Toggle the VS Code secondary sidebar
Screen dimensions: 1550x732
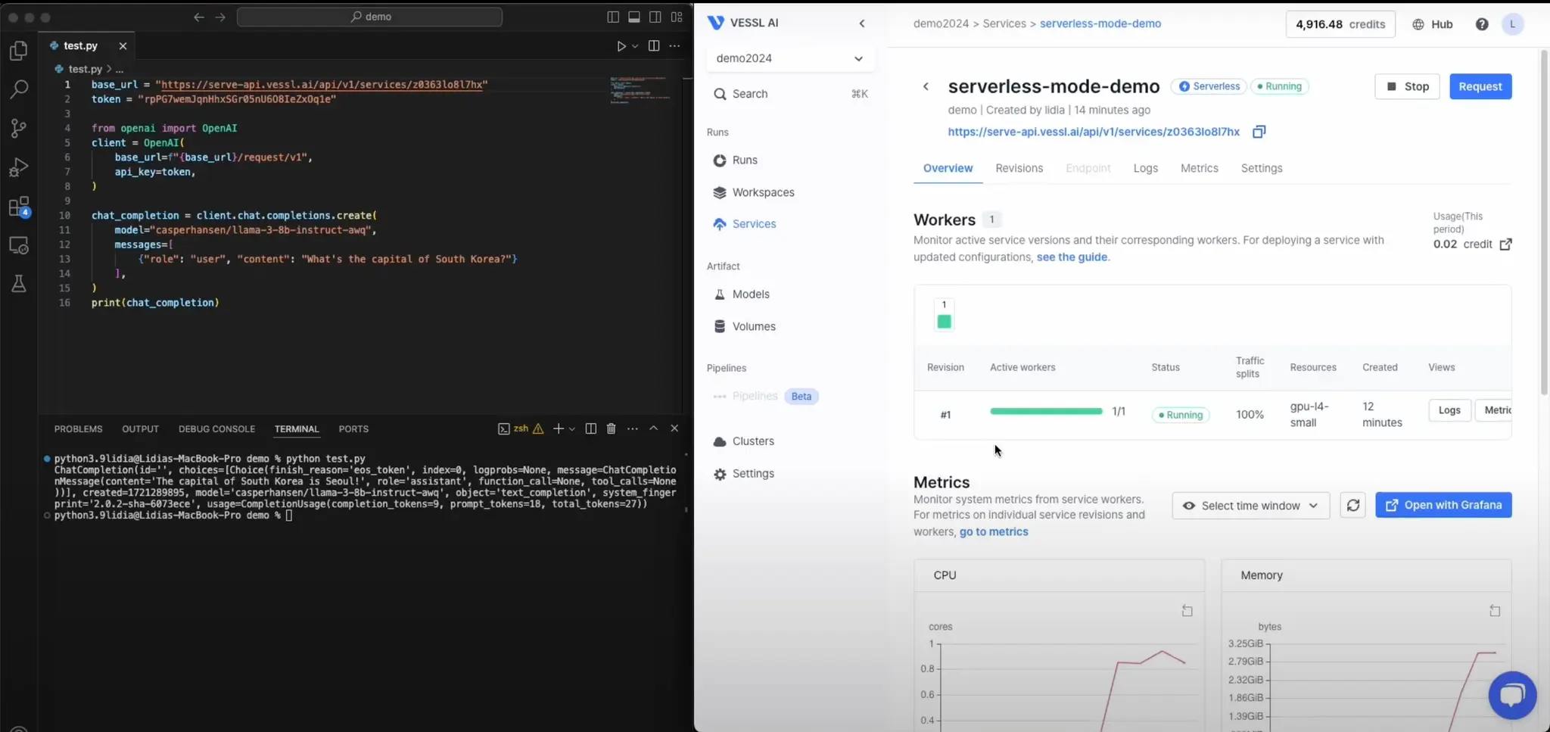[655, 17]
